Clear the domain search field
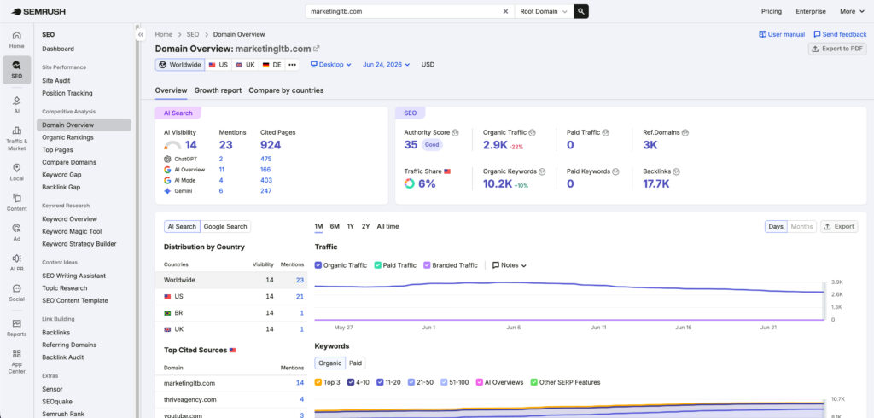Image resolution: width=874 pixels, height=418 pixels. [505, 11]
